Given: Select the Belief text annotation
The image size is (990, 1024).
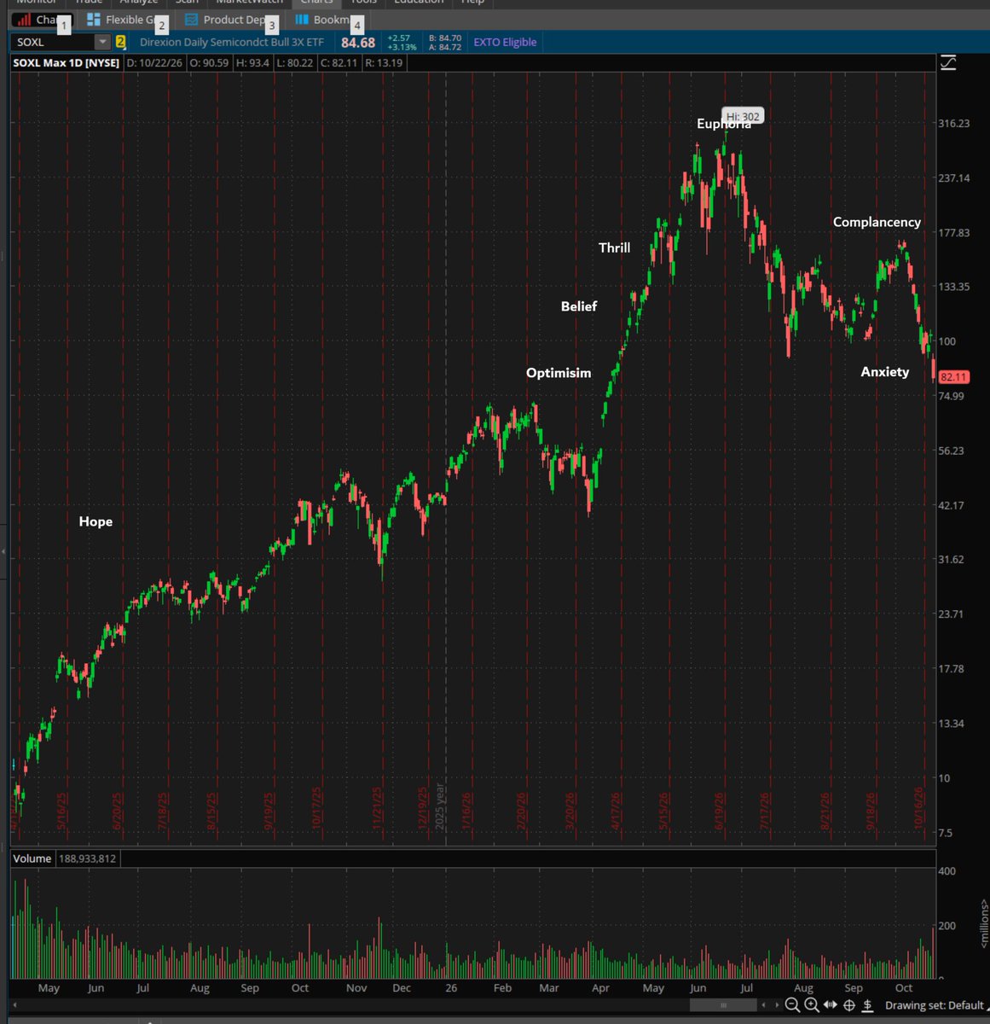Looking at the screenshot, I should coord(579,306).
